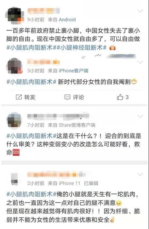This screenshot has height=229, width=149.
Task: Tap the repost (转发) icon
Action: pos(19,97)
